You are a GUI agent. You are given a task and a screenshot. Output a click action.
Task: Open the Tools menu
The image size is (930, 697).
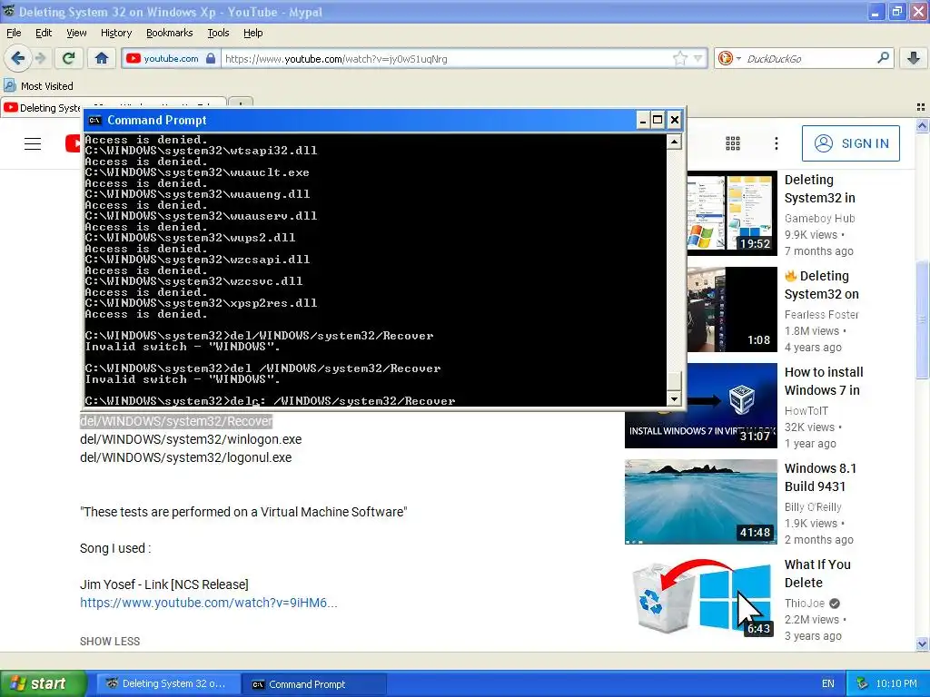(218, 33)
